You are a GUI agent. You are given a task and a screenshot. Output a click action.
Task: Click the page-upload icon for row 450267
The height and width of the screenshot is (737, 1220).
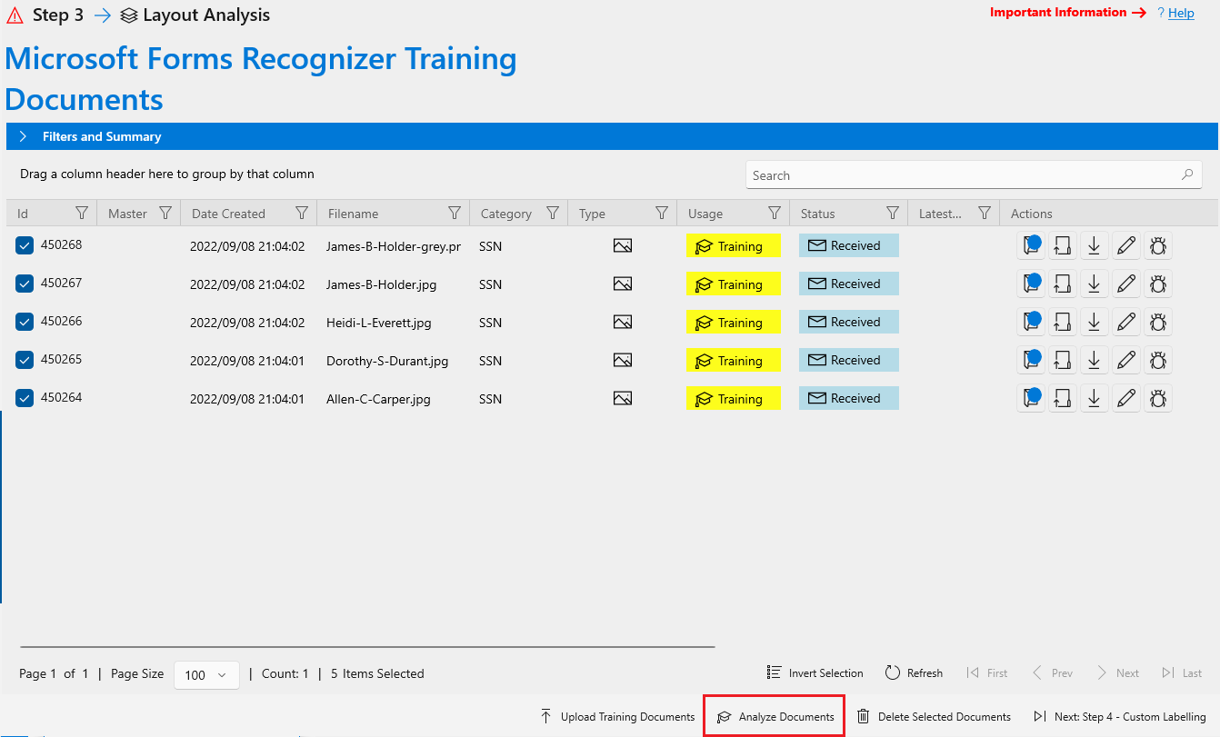pos(1063,284)
